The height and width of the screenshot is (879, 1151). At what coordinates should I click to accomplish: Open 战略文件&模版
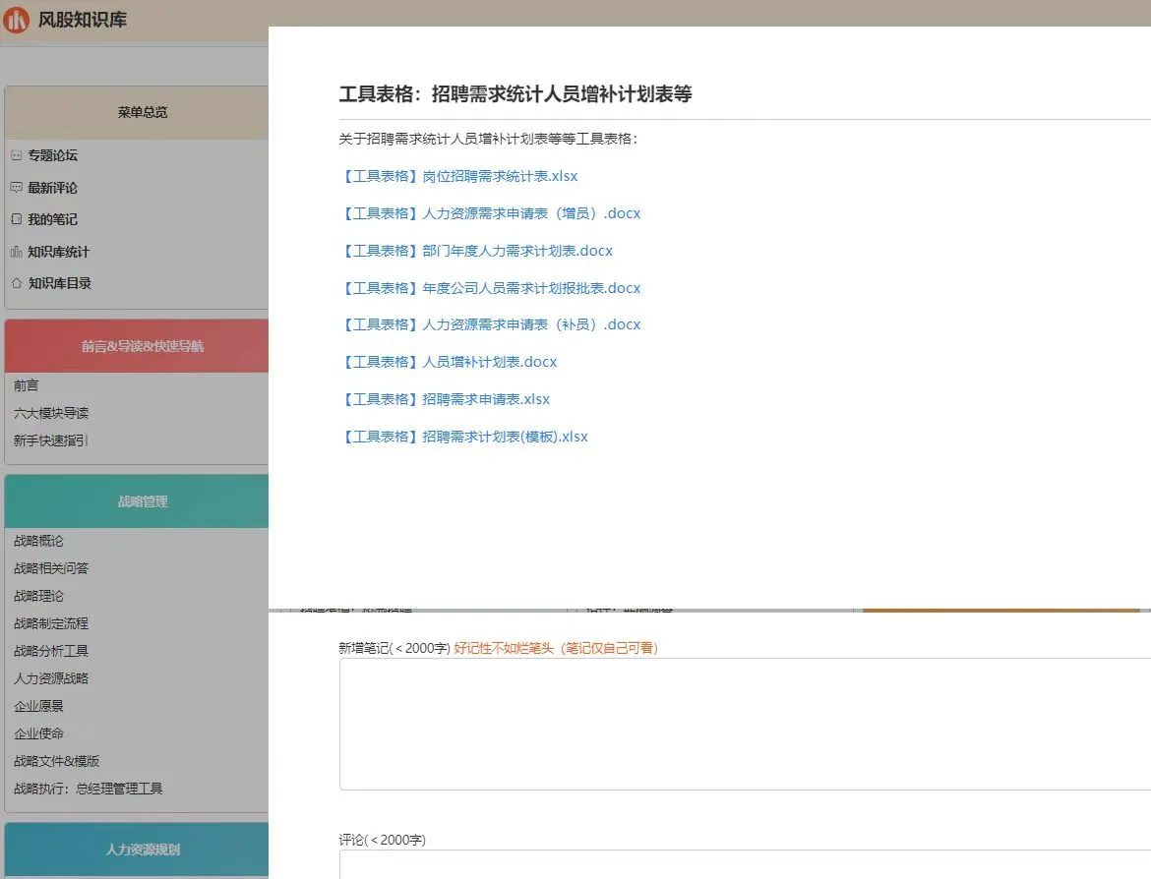coord(56,761)
